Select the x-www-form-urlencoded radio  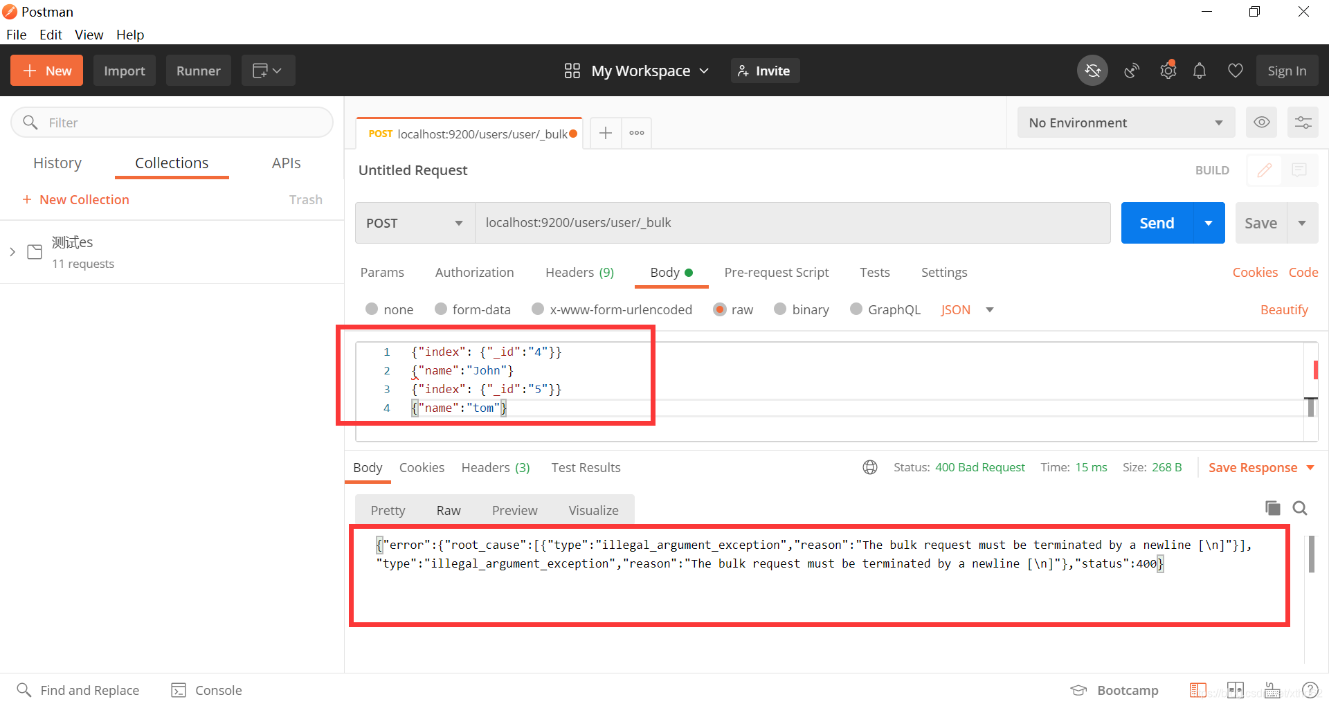pos(538,309)
